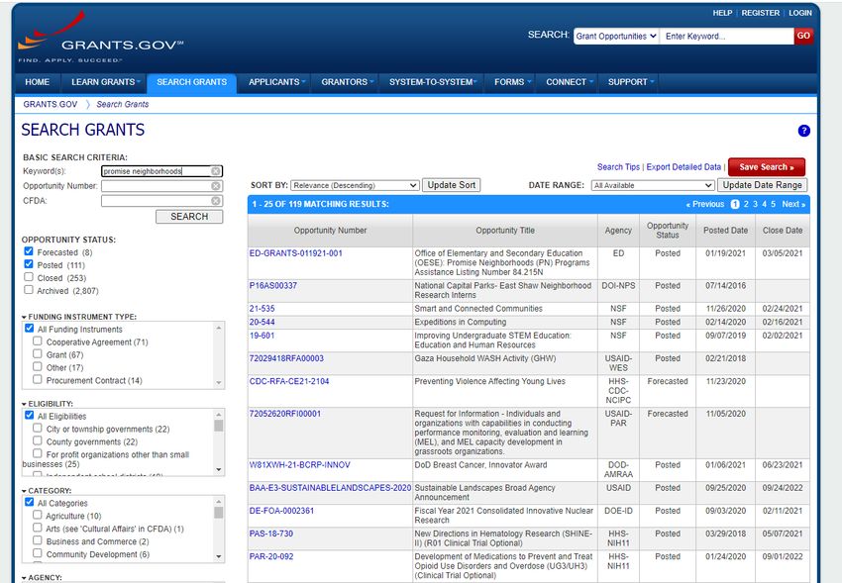Screen dimensions: 842x583
Task: Open opportunity W81XWH-21-BCRP-INNOV
Action: [x=299, y=465]
